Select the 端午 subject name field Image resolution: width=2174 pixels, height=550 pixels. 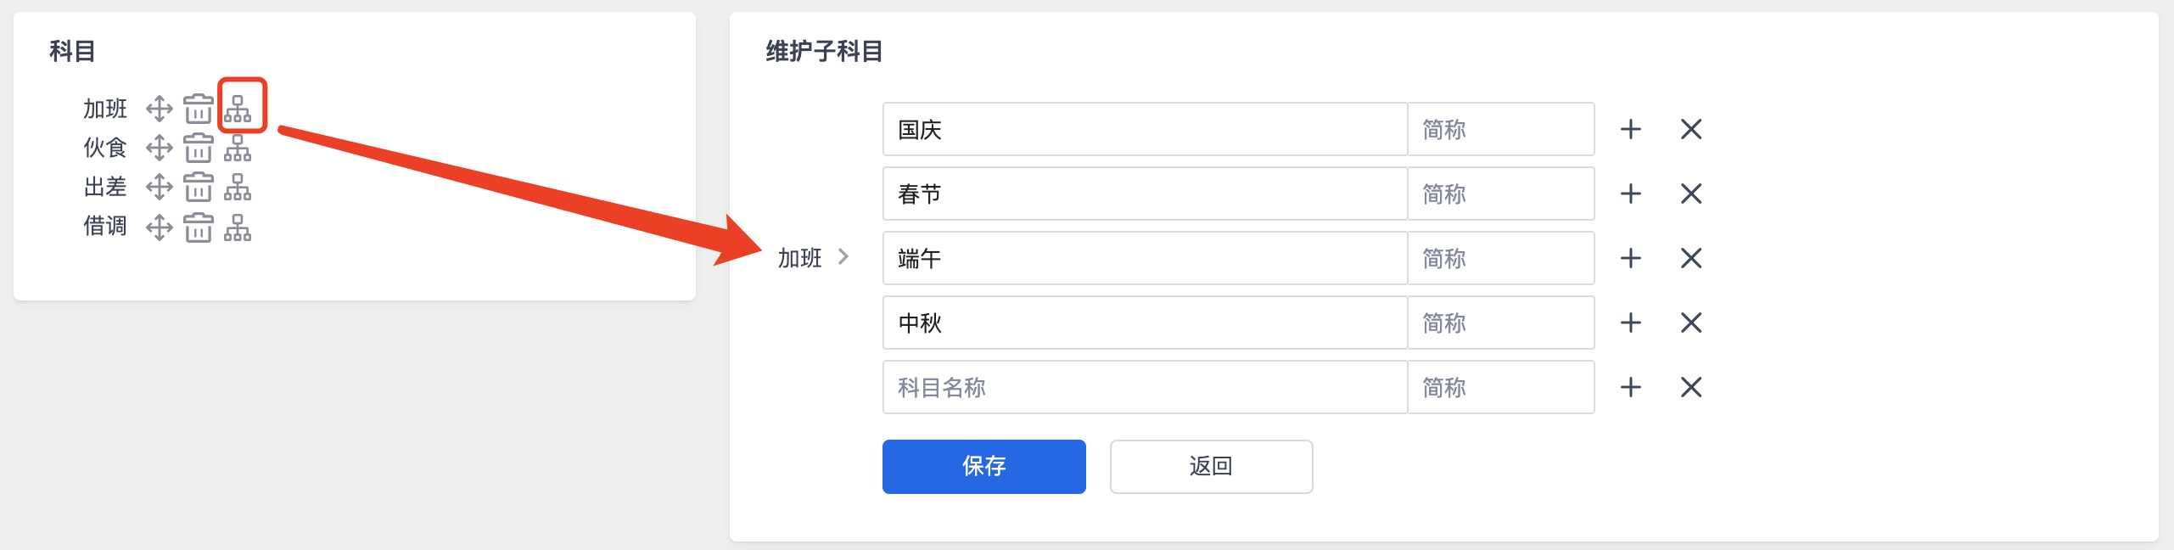tap(1145, 258)
